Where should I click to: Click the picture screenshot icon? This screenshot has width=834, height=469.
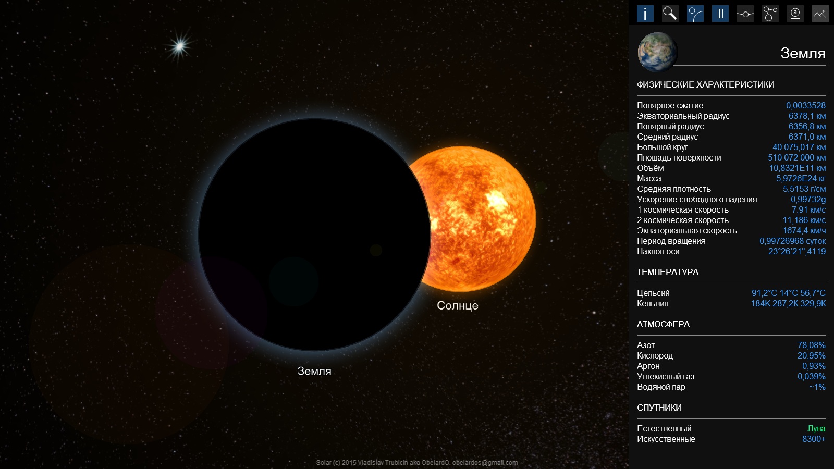tap(820, 14)
